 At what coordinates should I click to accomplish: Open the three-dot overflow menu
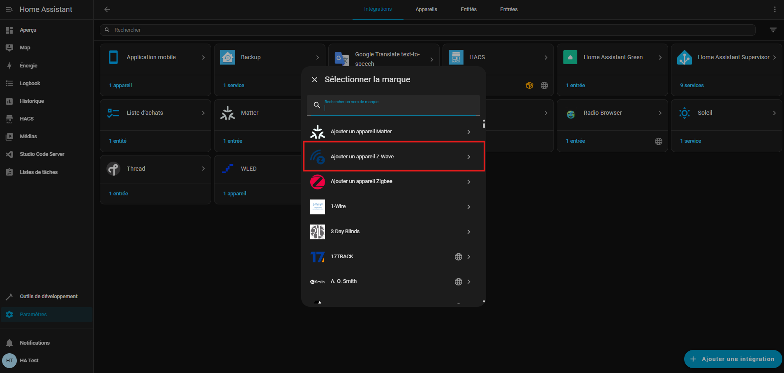775,9
